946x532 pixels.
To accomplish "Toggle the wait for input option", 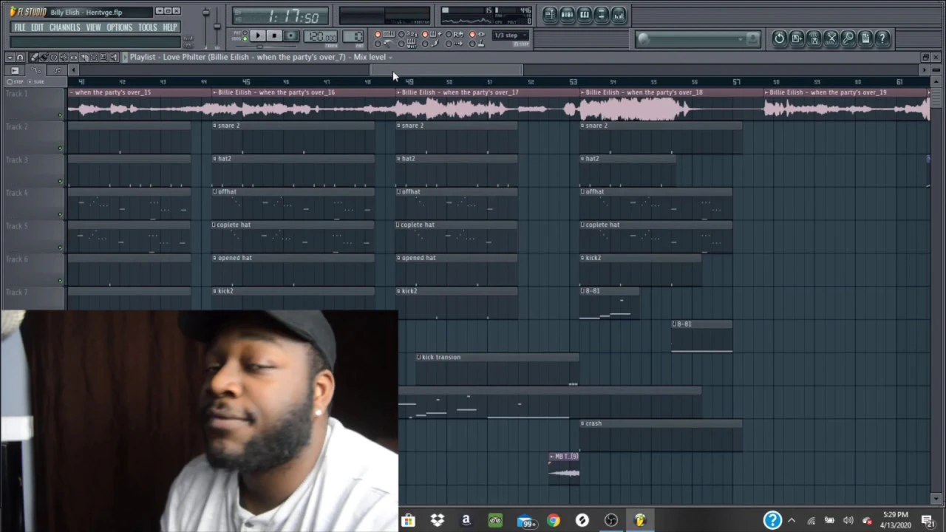I will pos(401,44).
